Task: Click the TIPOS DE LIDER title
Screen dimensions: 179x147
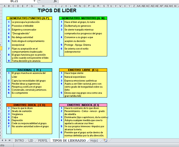Action: click(x=57, y=10)
